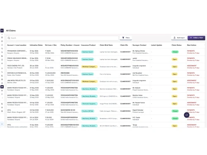Open the floating chat bubble button
The height and width of the screenshot is (155, 207).
[187, 115]
